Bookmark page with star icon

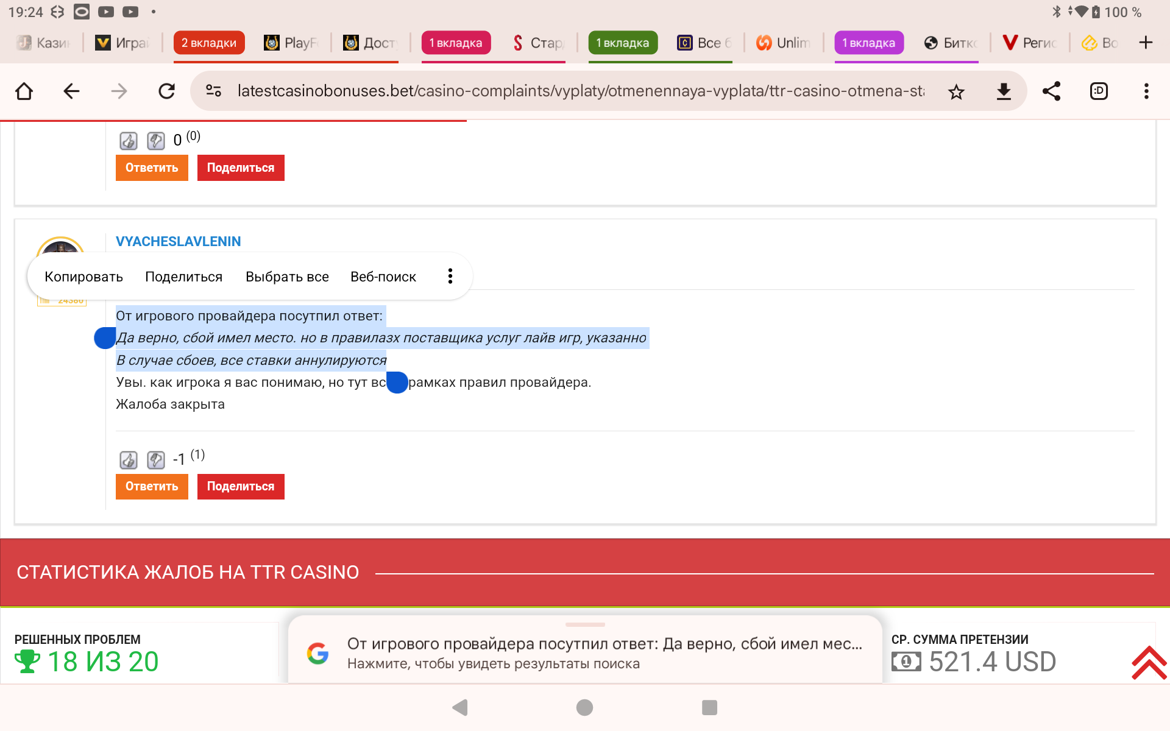click(x=956, y=92)
